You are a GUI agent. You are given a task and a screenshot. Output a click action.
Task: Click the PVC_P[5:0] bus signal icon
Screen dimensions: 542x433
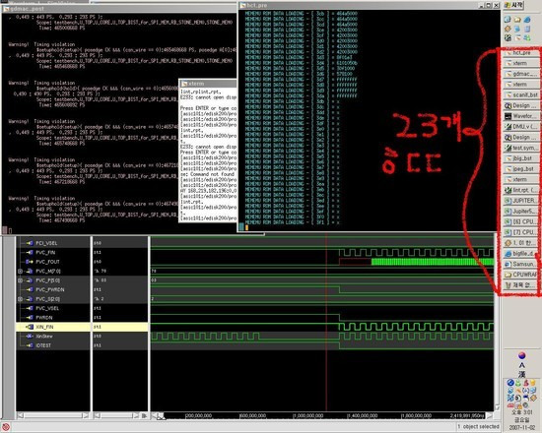pyautogui.click(x=30, y=280)
